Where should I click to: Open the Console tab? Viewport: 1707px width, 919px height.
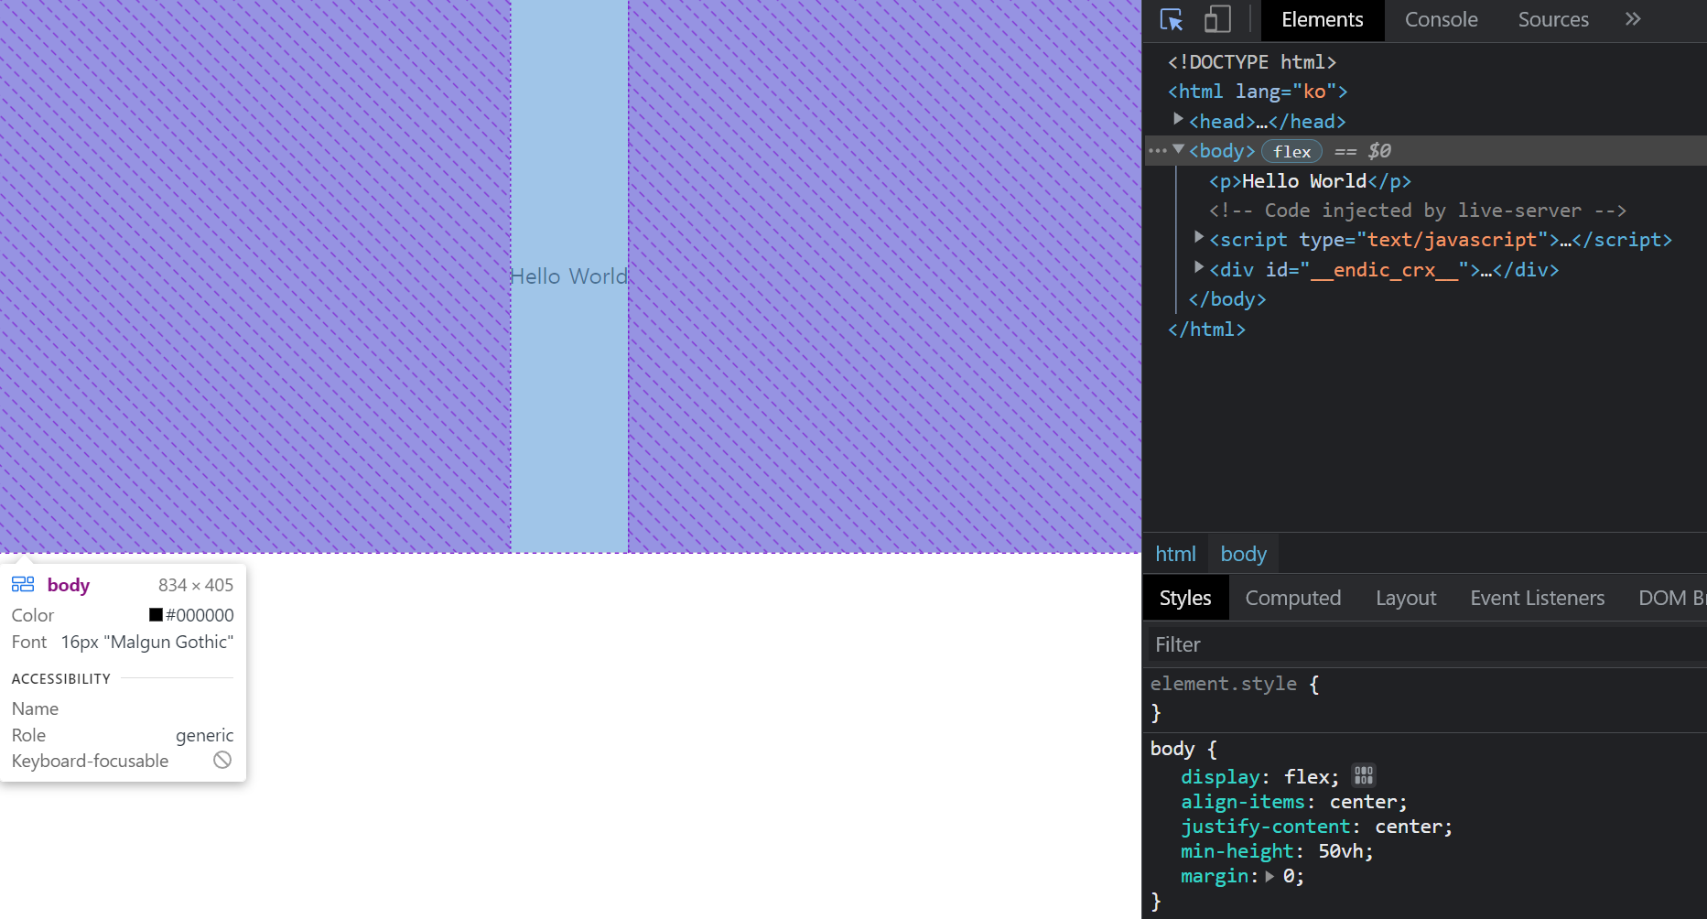point(1442,20)
